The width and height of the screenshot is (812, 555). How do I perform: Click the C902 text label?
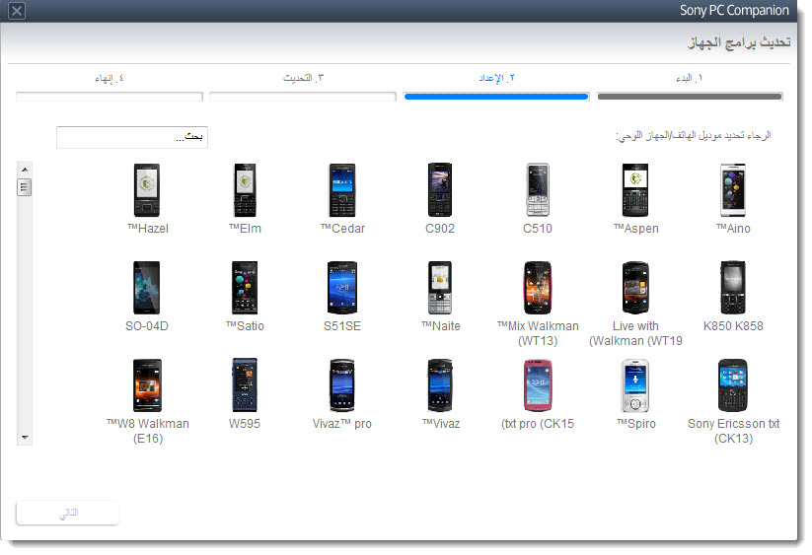click(440, 228)
